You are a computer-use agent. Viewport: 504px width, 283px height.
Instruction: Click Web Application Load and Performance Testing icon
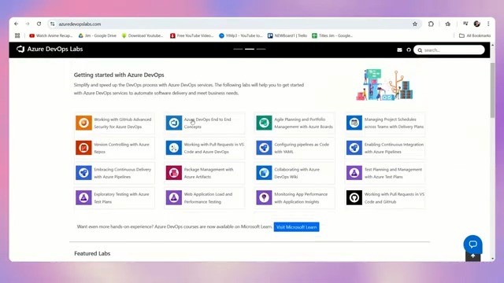pos(174,197)
